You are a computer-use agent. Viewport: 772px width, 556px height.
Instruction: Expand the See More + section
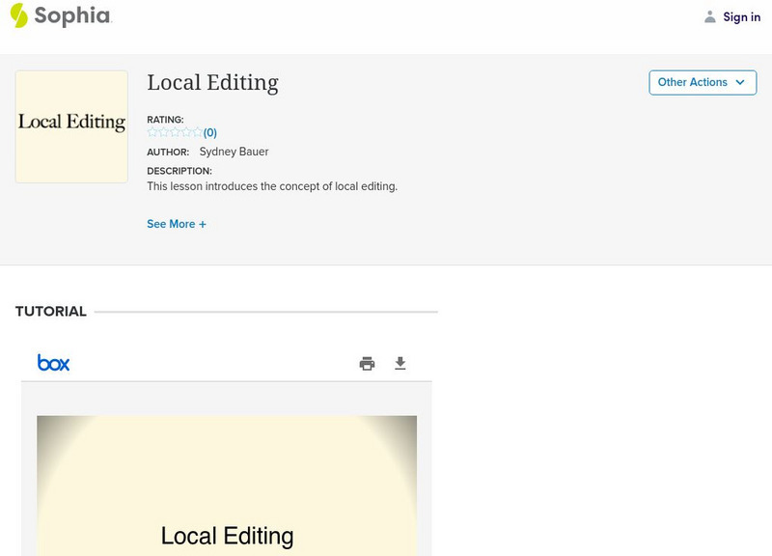(177, 224)
